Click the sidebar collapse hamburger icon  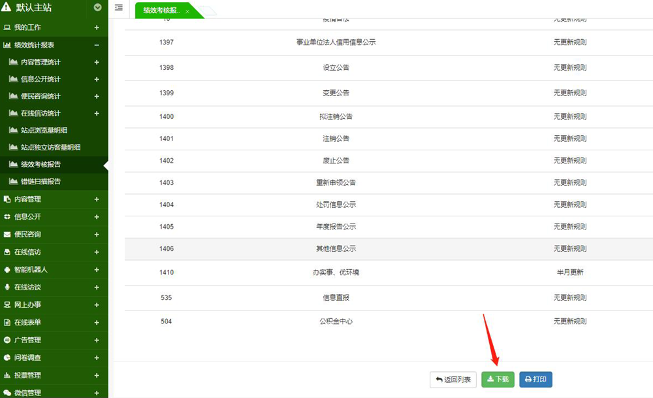tap(118, 8)
